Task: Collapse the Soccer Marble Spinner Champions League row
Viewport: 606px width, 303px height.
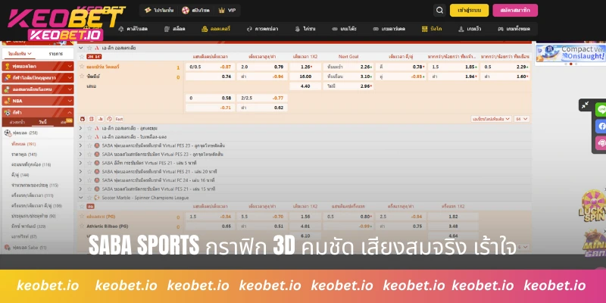Action: 81,198
